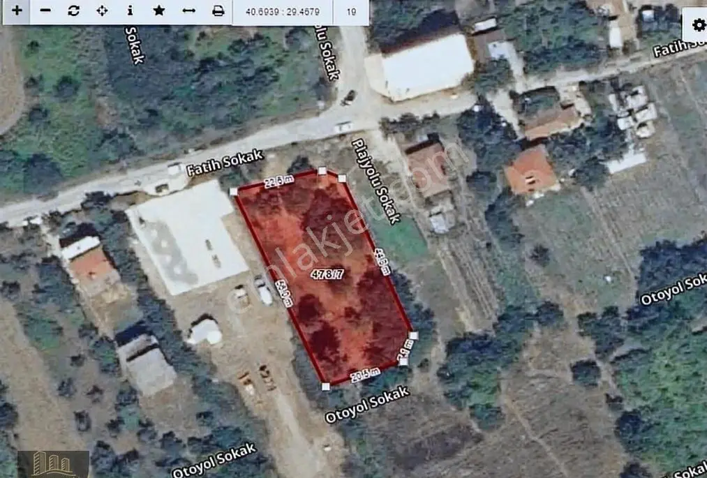
Task: Click the zoom level value 19
Action: coord(351,12)
